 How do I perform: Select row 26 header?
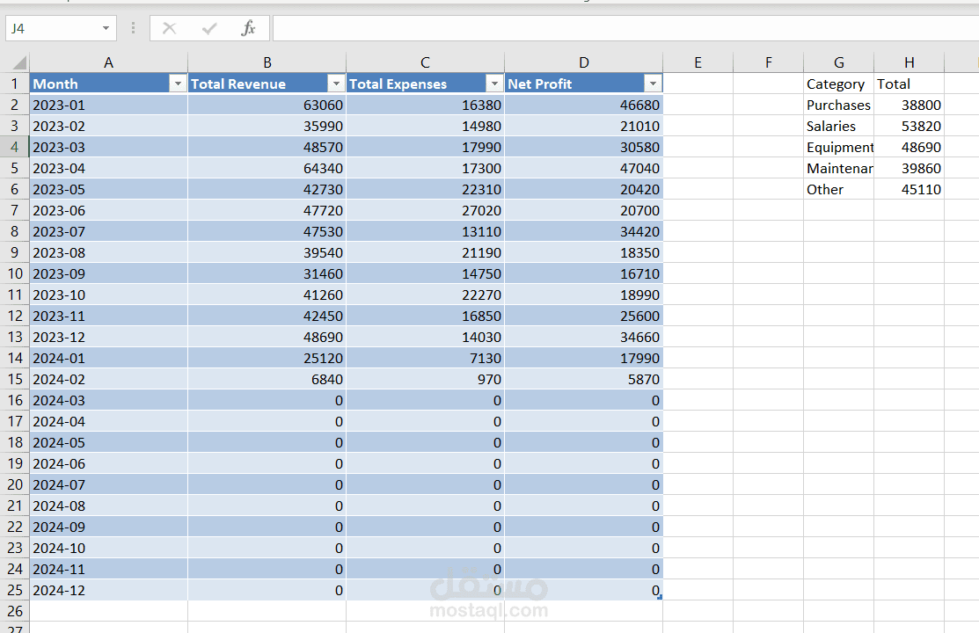coord(14,611)
